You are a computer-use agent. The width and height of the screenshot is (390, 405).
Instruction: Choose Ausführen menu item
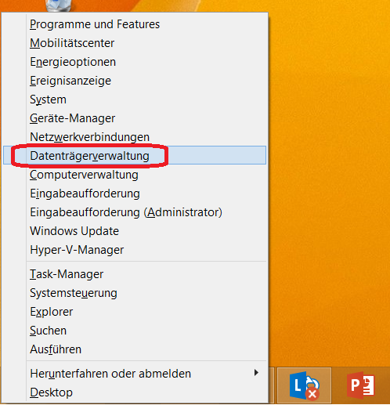(135, 349)
